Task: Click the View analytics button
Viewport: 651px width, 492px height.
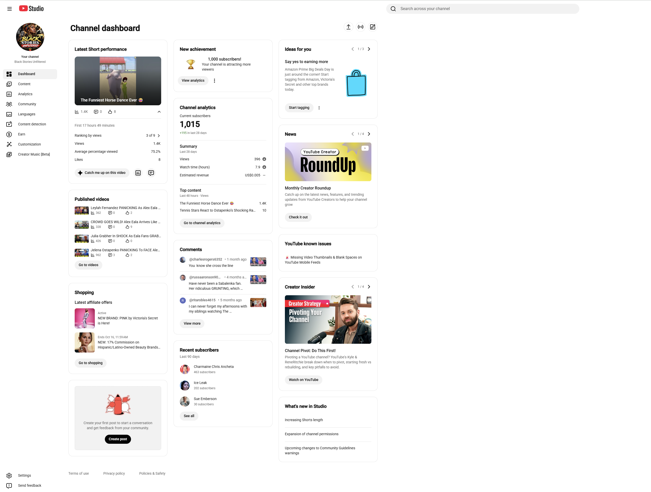Action: point(193,81)
